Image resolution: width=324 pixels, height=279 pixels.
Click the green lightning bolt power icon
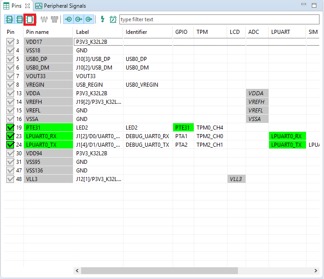(102, 19)
